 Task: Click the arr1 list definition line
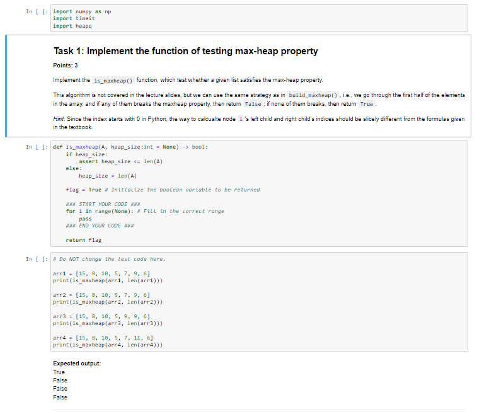[x=101, y=273]
